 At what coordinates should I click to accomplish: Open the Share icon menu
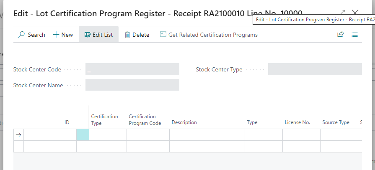[x=340, y=35]
